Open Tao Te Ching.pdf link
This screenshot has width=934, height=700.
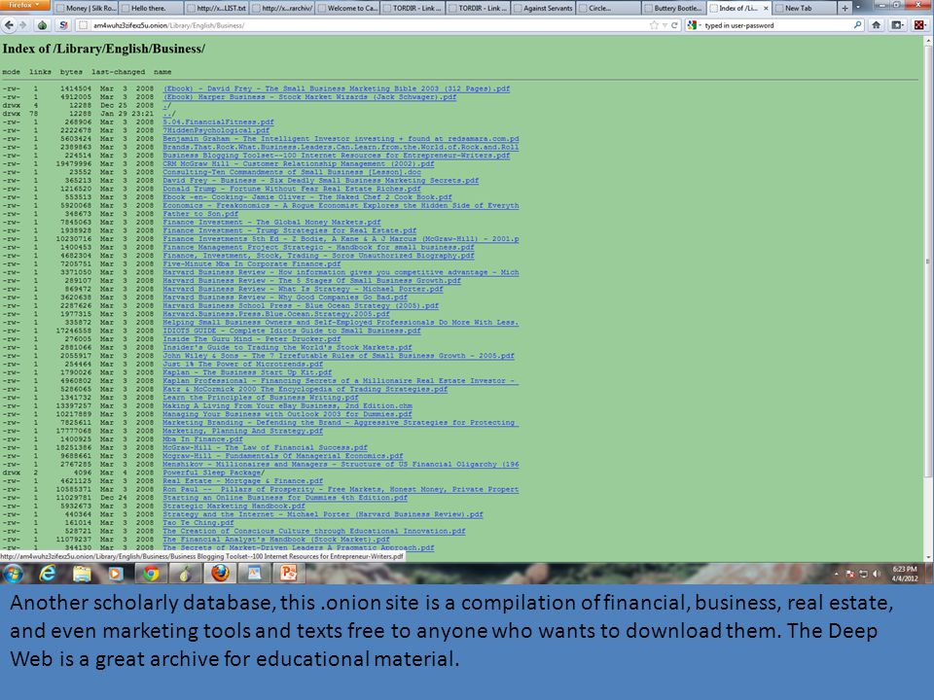pos(198,523)
